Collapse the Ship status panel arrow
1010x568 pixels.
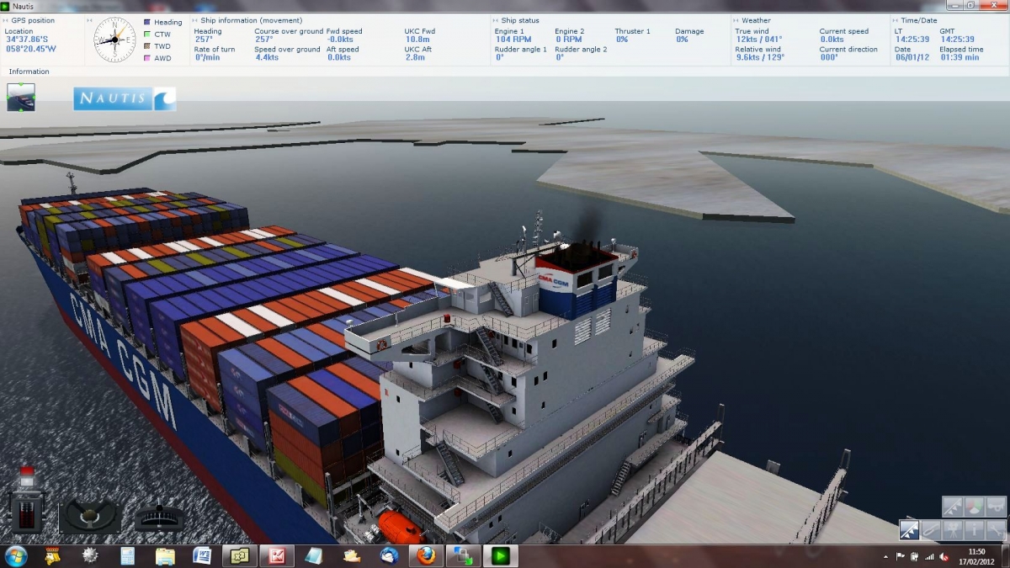496,20
